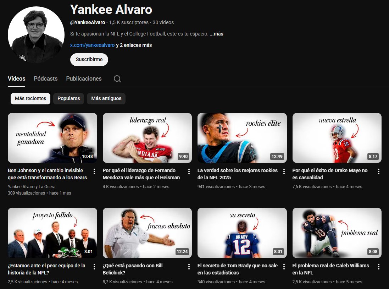Open options menu for Fernando Mendoza video

click(x=189, y=171)
